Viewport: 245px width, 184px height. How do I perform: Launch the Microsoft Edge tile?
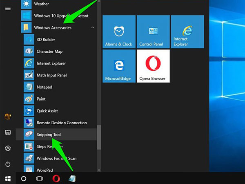tap(119, 66)
